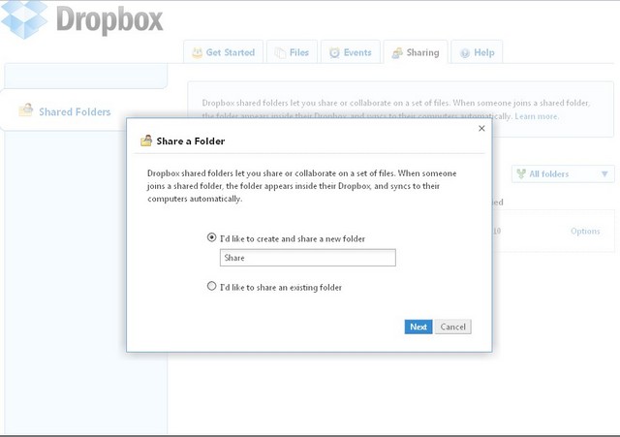The image size is (620, 437).
Task: Click the Options link
Action: click(x=585, y=231)
